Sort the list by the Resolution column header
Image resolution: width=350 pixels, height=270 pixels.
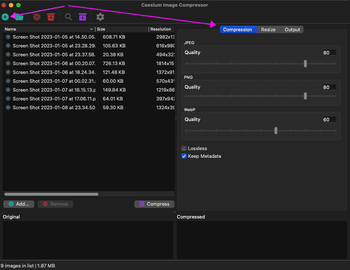pos(161,29)
